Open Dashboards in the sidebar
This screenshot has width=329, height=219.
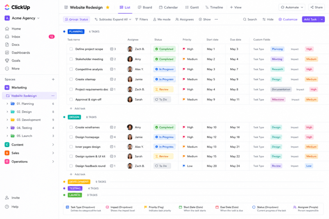pos(21,53)
